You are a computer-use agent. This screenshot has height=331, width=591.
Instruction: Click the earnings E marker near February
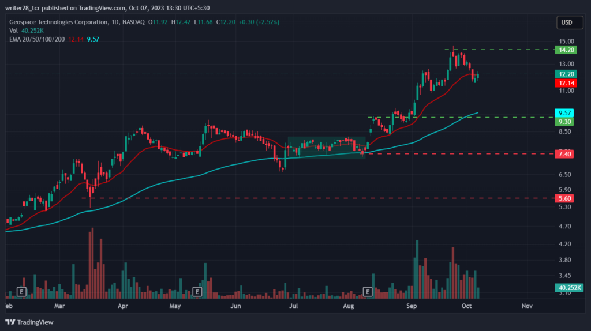point(21,291)
